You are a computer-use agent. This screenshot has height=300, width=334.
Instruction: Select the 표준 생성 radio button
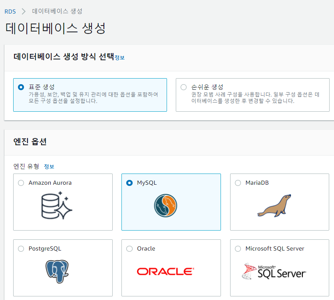coord(21,87)
